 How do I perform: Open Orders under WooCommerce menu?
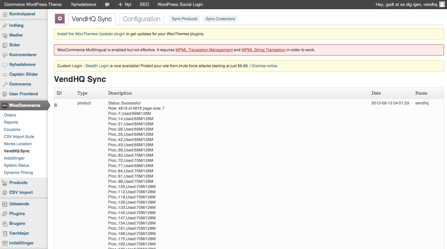tap(10, 115)
